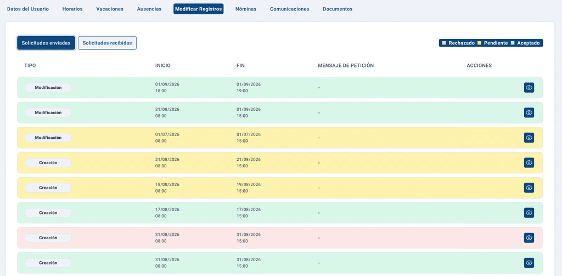This screenshot has height=276, width=562.
Task: Click the Modificación tag in first row
Action: (48, 87)
